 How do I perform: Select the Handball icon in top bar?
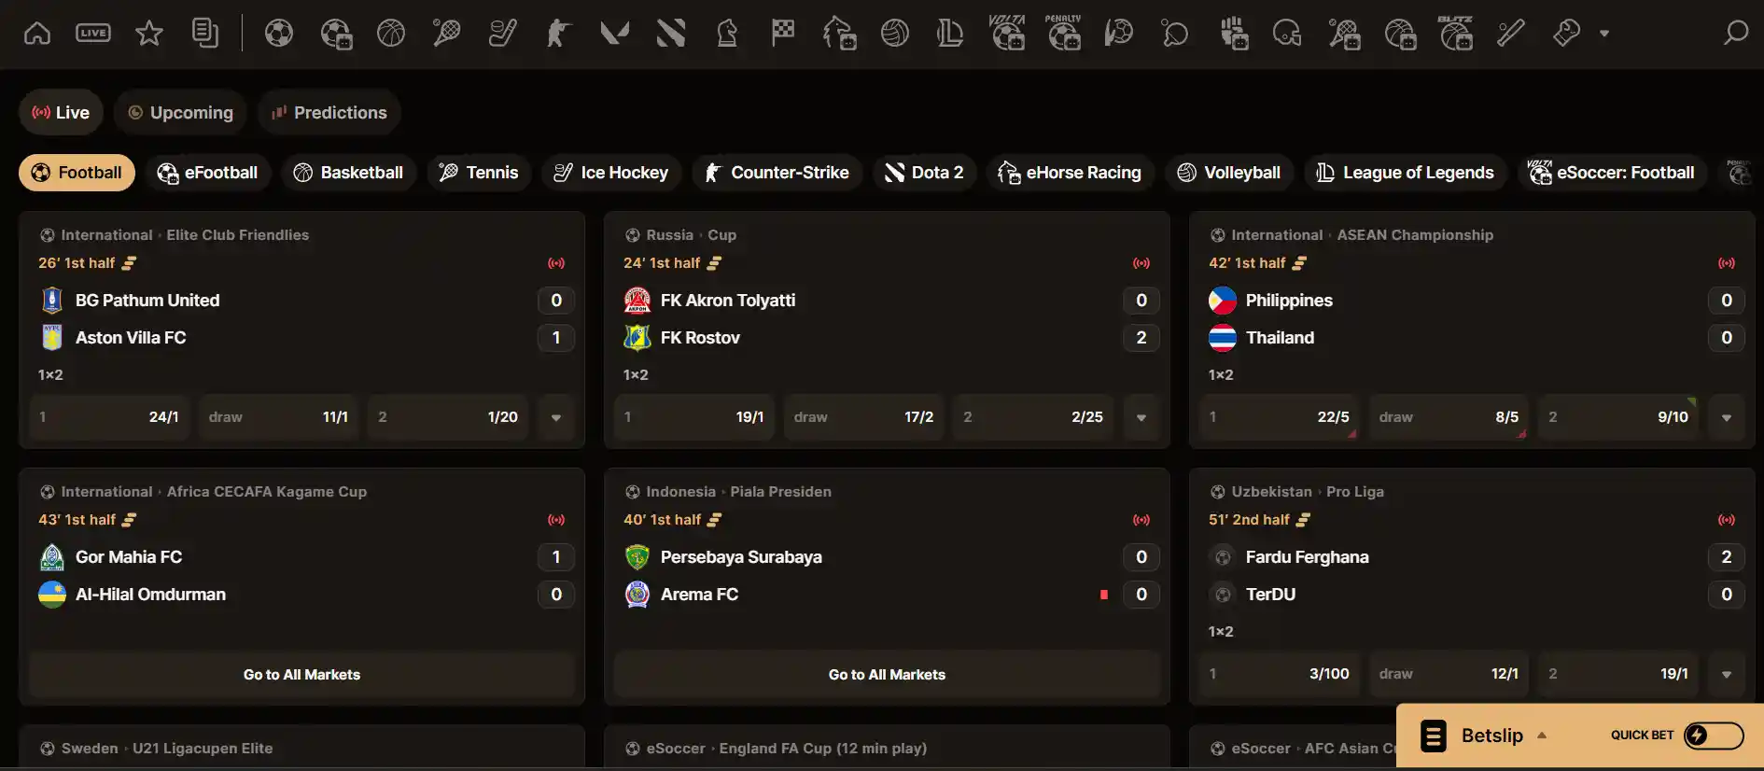pos(1118,34)
